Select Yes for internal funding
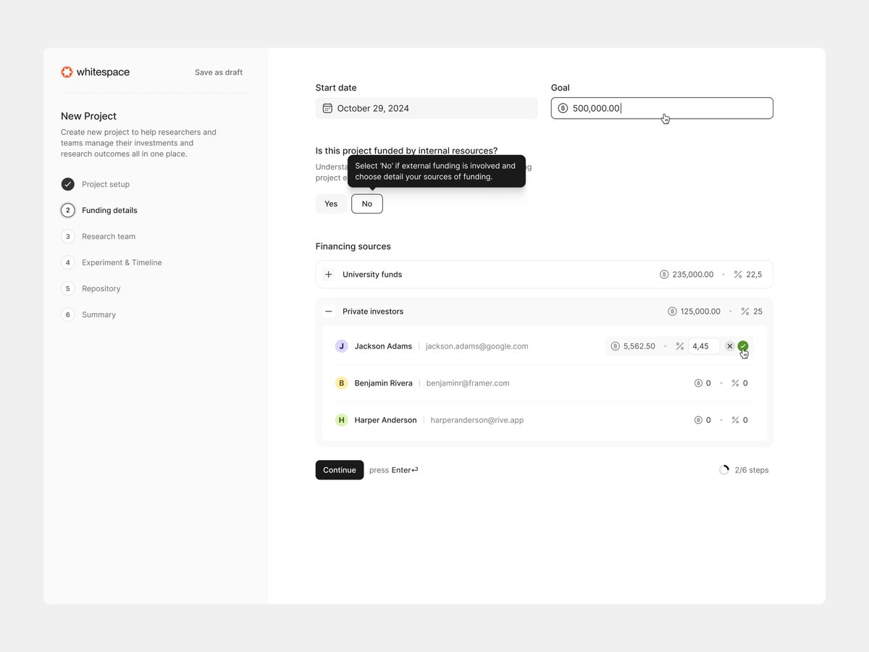869x652 pixels. [331, 204]
